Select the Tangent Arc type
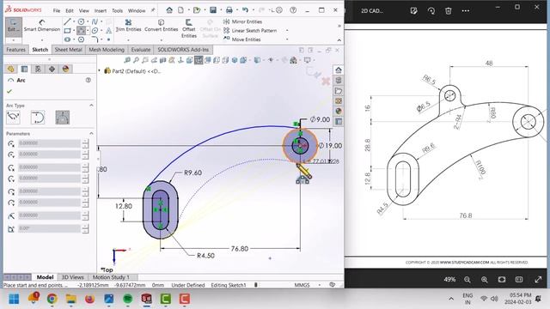 (x=38, y=117)
